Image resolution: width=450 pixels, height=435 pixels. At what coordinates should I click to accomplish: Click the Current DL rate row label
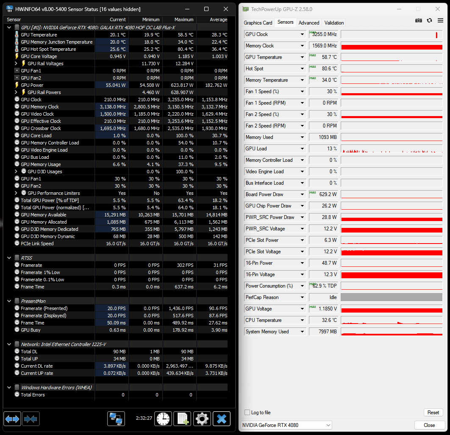click(x=37, y=366)
